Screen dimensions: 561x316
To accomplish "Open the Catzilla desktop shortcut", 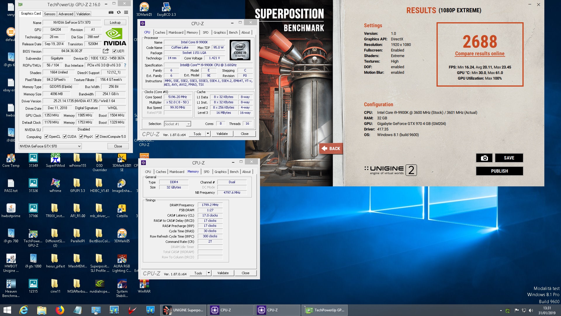I will (x=122, y=211).
